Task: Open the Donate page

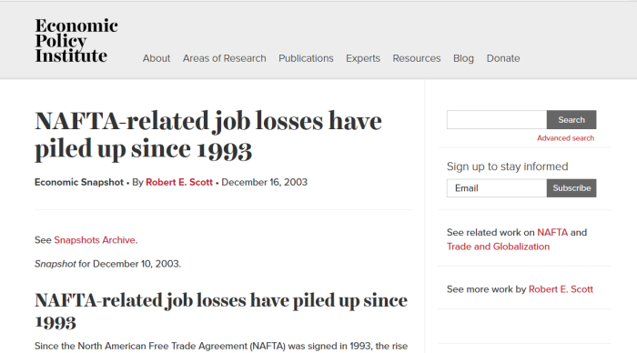Action: click(x=503, y=58)
